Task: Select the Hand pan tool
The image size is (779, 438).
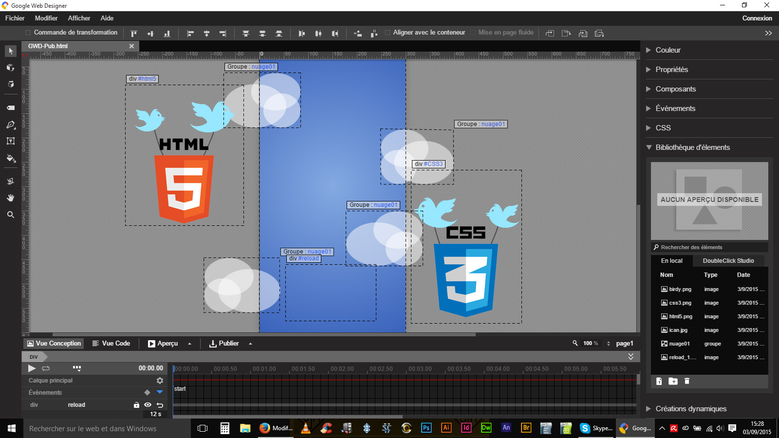Action: 11,198
